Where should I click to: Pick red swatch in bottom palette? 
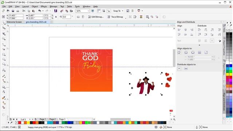click(20, 123)
